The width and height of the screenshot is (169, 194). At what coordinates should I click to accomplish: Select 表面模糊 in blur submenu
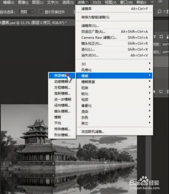tap(62, 76)
